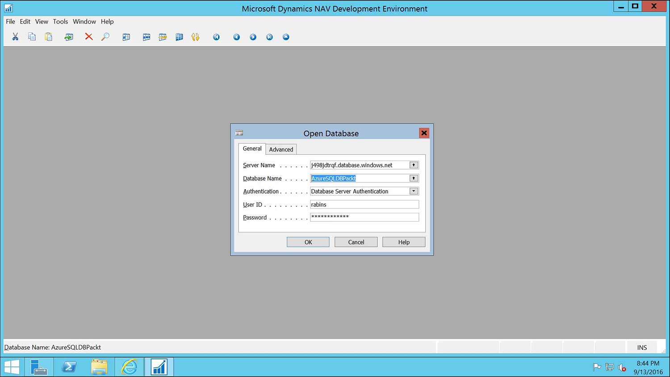The width and height of the screenshot is (670, 377).
Task: Go to next record with blue arrow icon
Action: [253, 37]
